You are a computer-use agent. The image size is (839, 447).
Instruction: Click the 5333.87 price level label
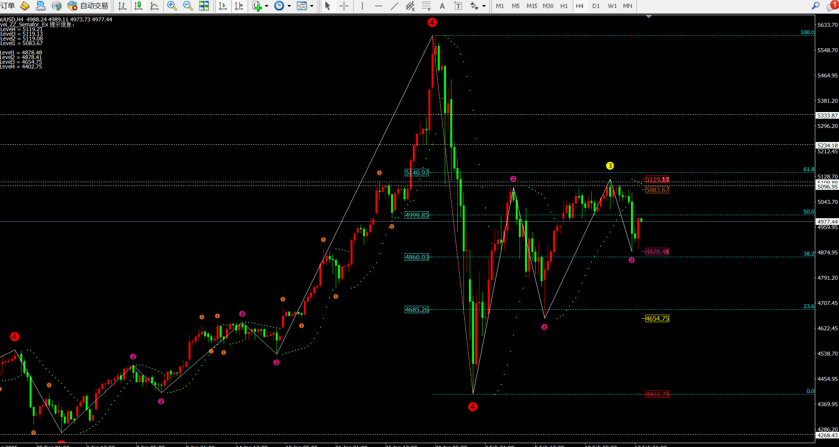[x=827, y=116]
